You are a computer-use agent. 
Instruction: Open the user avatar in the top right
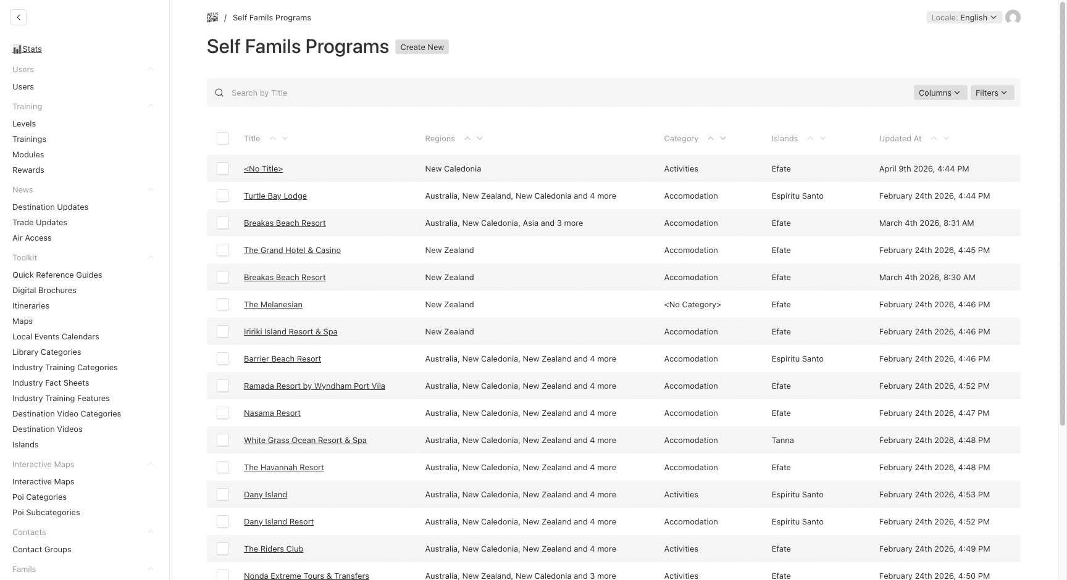click(1013, 17)
